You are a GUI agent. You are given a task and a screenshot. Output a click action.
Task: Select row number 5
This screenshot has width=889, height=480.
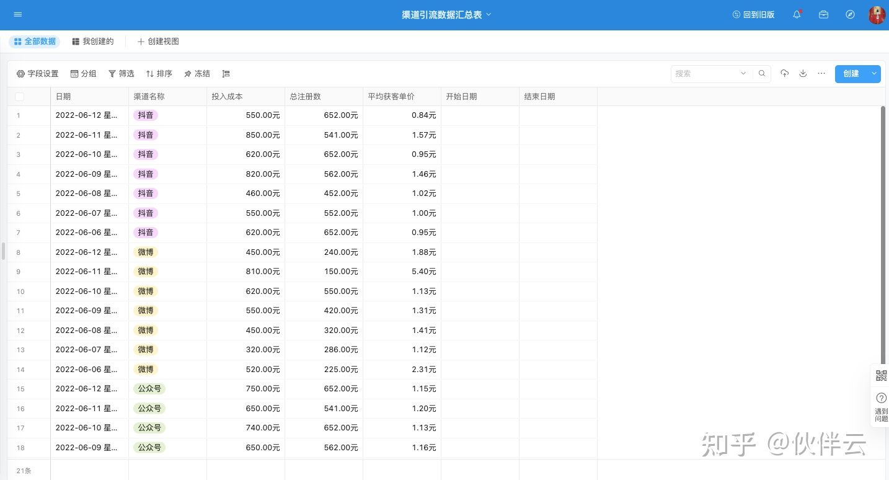[x=19, y=193]
